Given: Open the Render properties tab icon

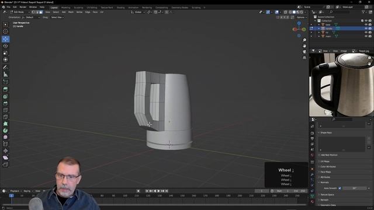Looking at the screenshot, I should [312, 133].
